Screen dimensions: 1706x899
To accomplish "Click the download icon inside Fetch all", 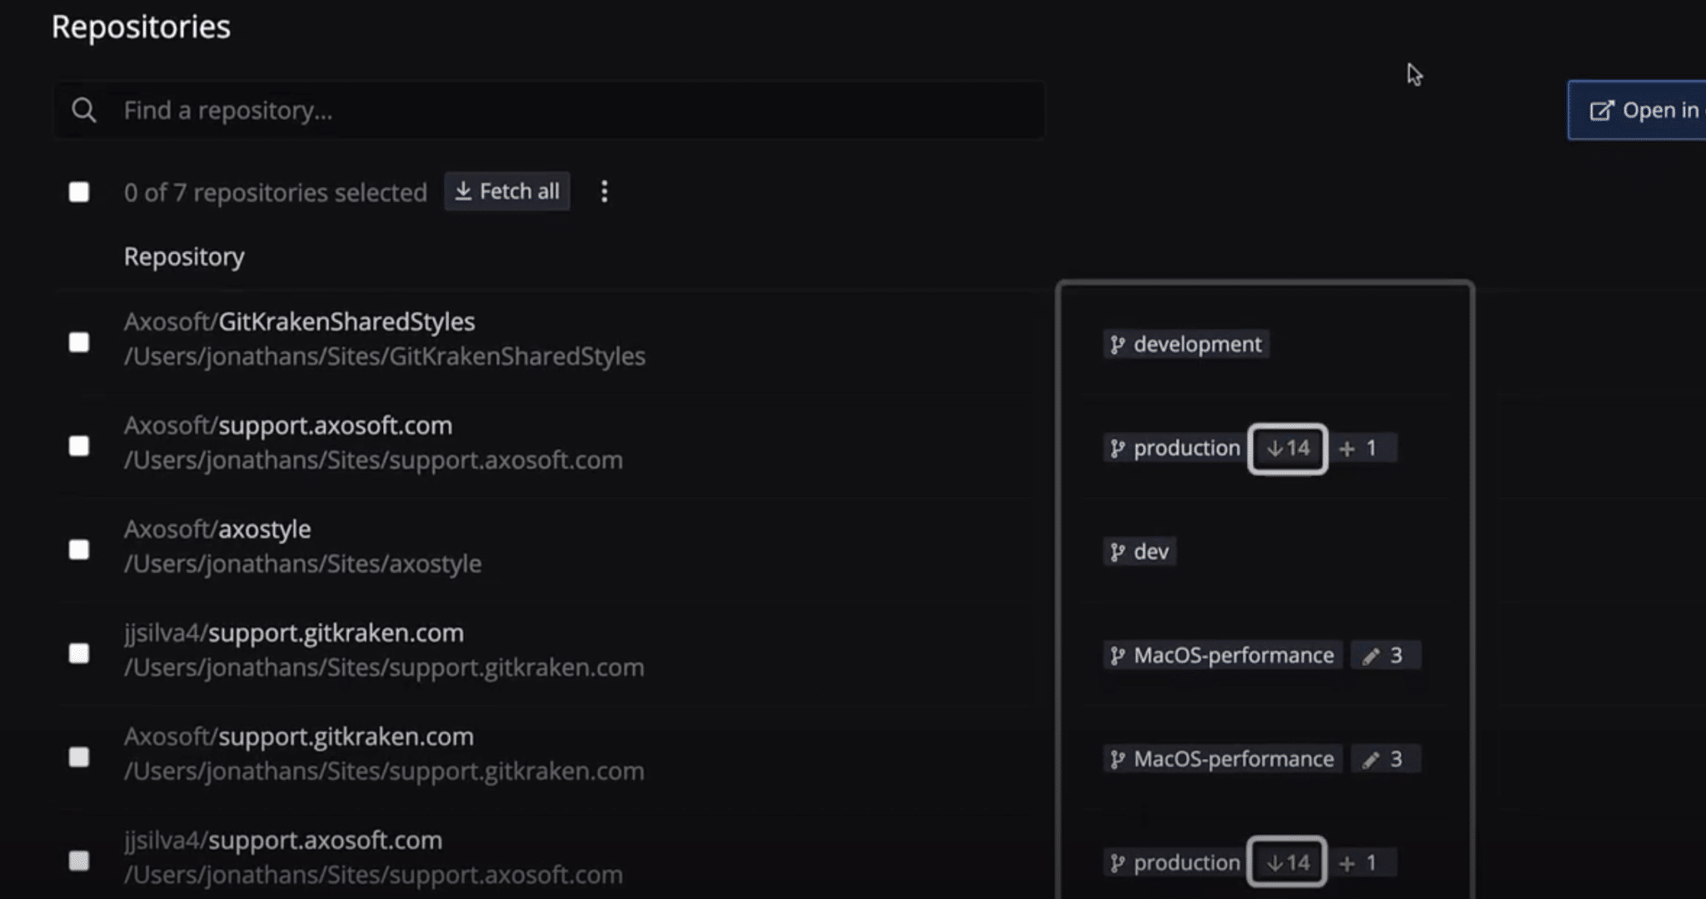I will tap(464, 191).
